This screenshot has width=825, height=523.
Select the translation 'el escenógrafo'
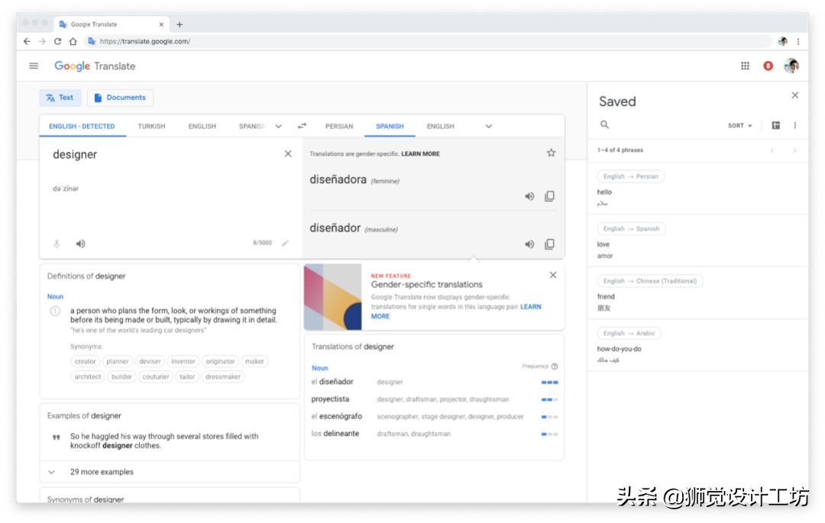[x=337, y=416]
